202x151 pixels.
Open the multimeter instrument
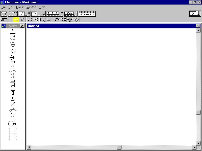(4, 14)
